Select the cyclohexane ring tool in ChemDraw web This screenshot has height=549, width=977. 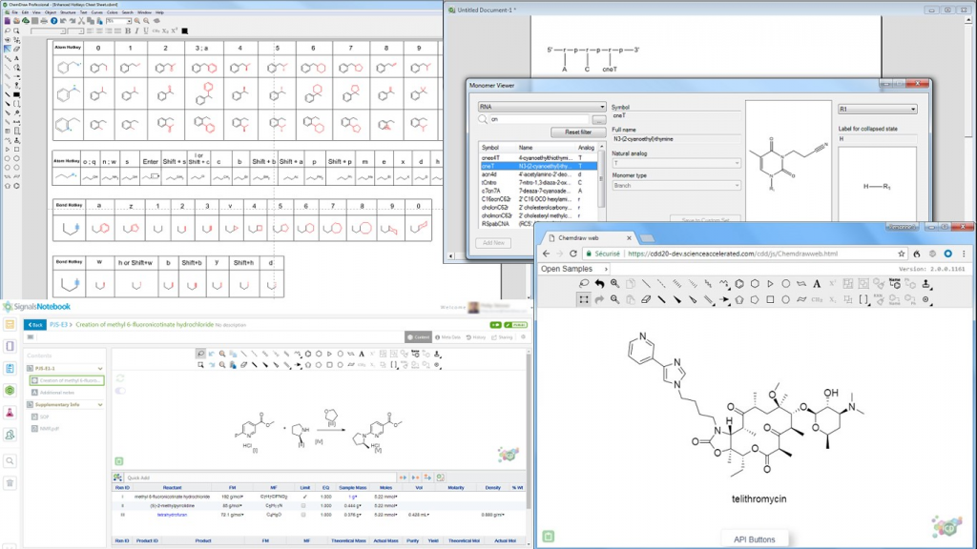pos(756,284)
